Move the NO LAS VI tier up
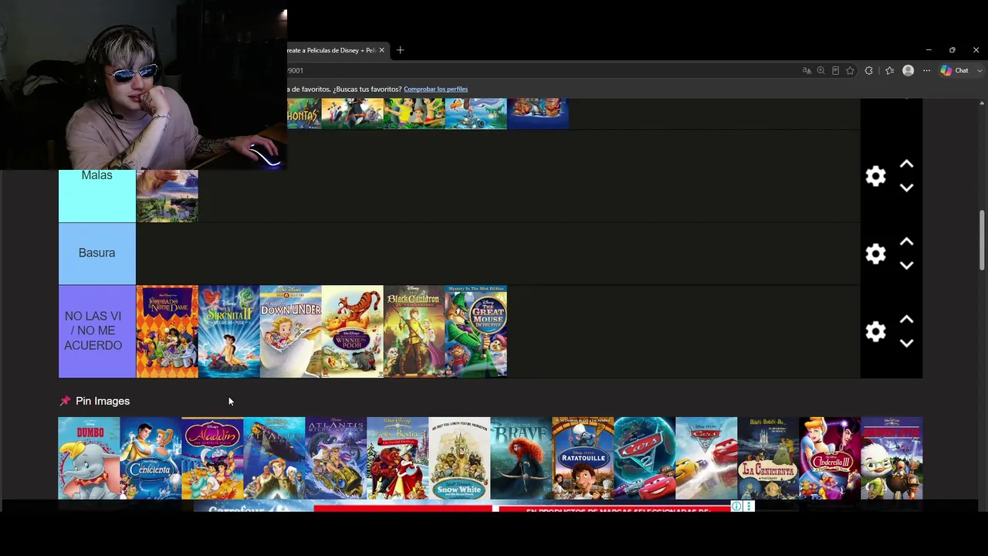988x556 pixels. tap(907, 319)
